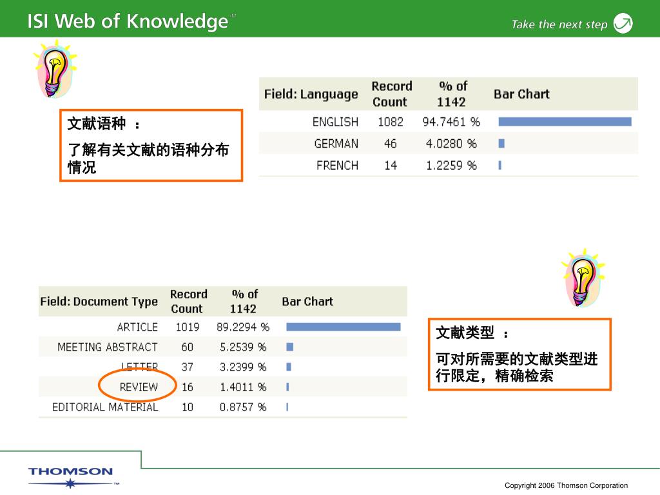The image size is (660, 495).
Task: Click the record count 16
Action: [188, 387]
